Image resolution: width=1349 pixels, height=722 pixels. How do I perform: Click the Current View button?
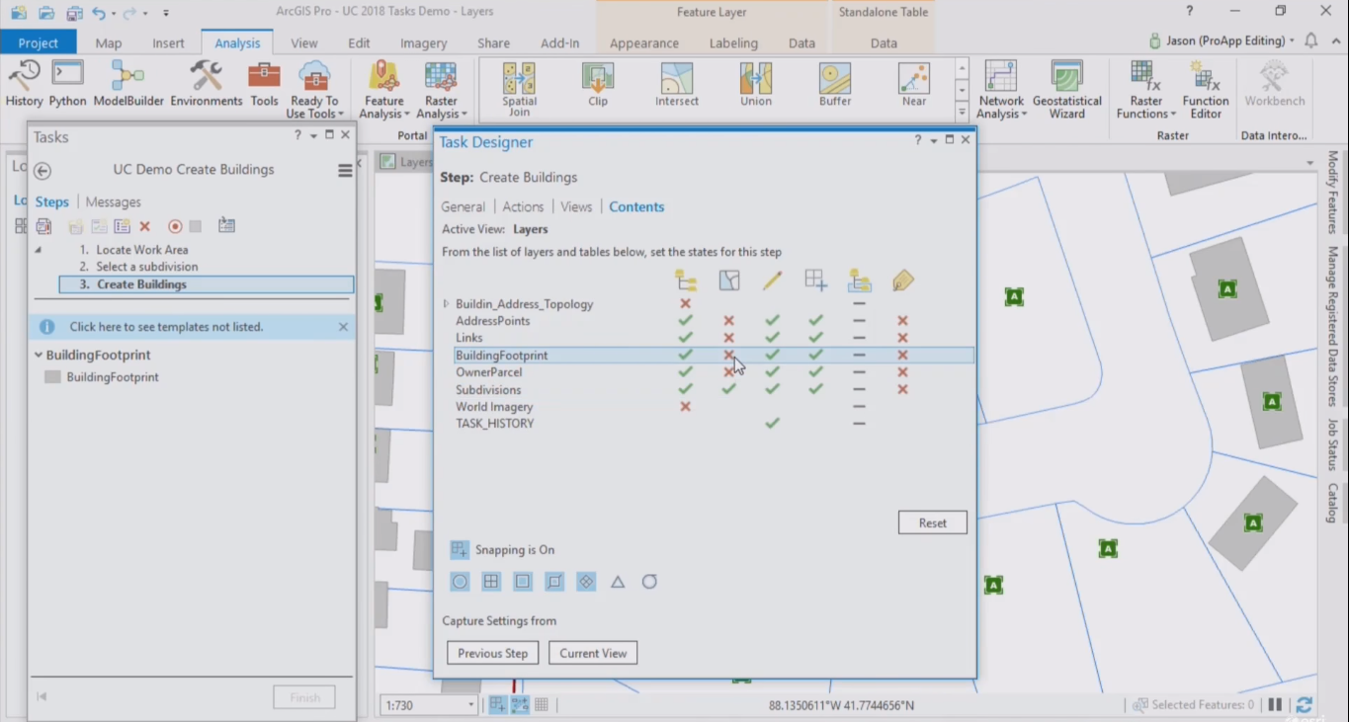coord(593,653)
